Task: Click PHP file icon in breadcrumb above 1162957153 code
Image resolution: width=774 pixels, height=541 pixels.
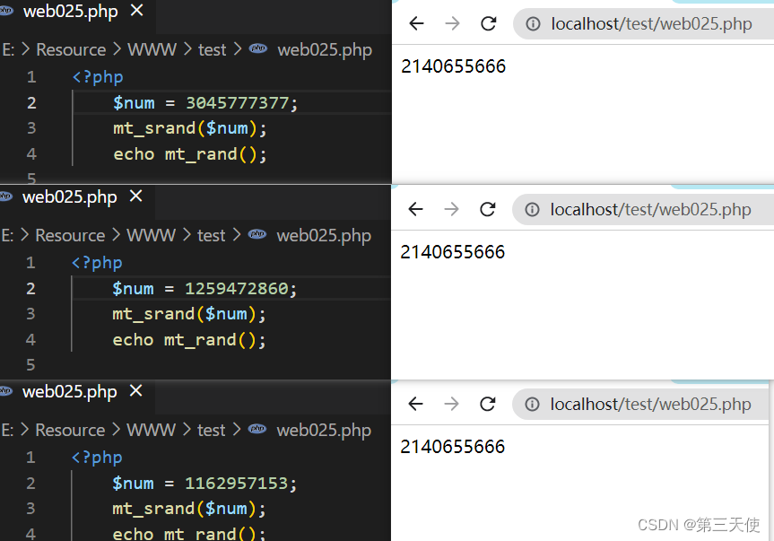Action: click(x=257, y=429)
